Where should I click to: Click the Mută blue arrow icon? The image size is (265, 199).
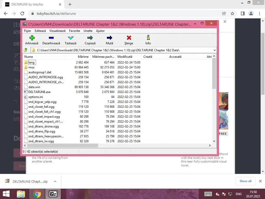(109, 38)
